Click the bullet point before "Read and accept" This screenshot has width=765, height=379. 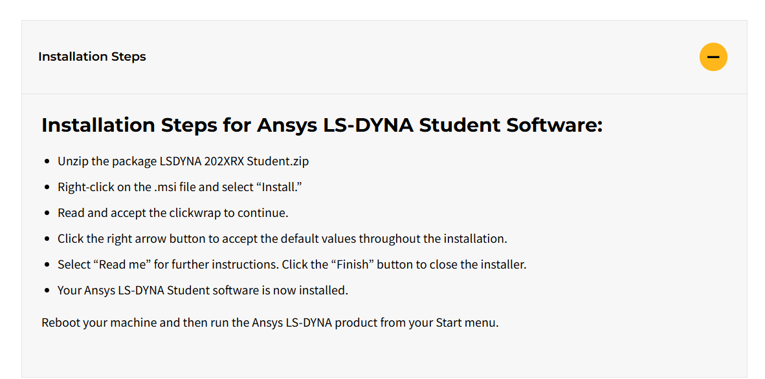pos(47,213)
